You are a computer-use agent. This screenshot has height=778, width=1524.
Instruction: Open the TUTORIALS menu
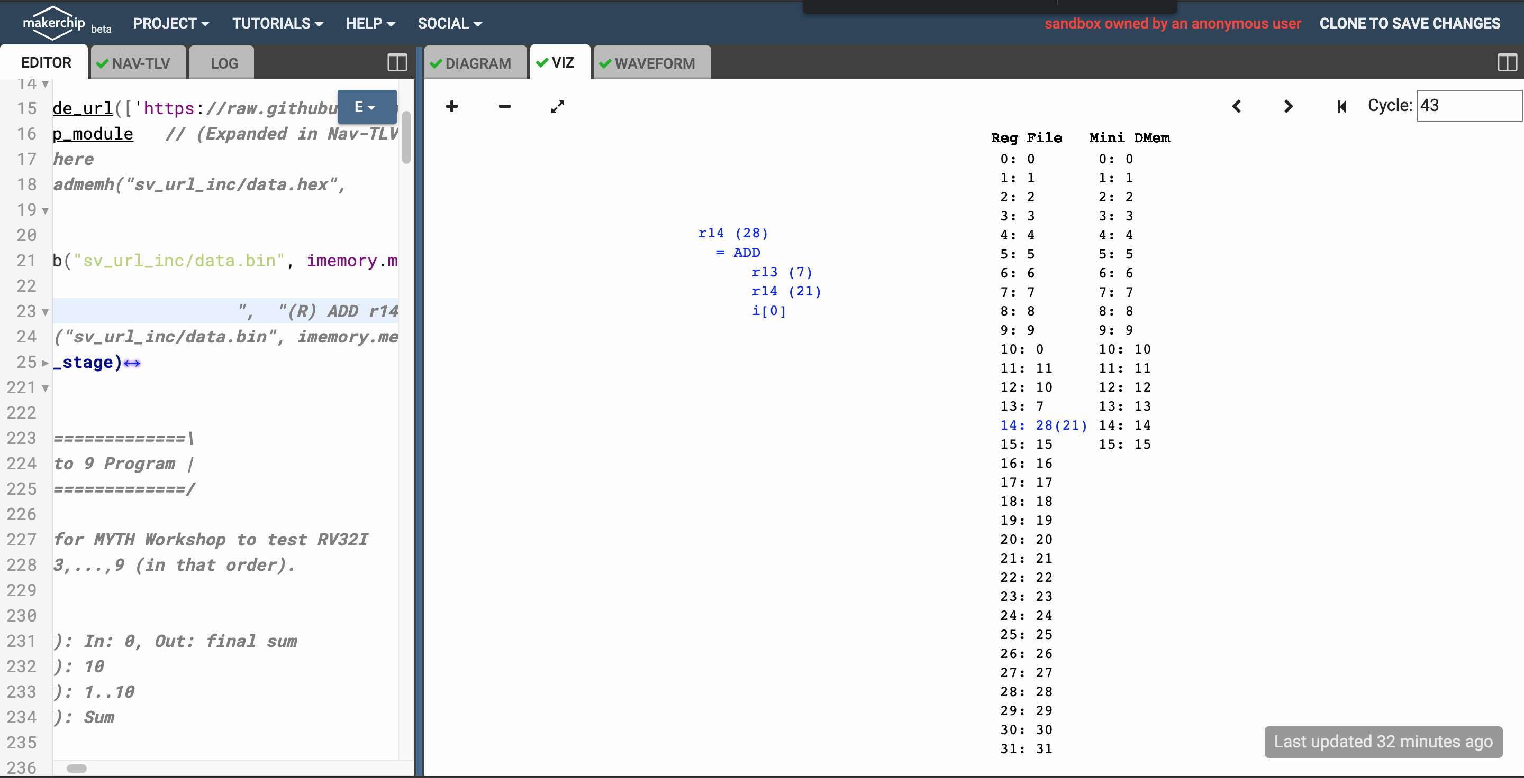click(x=277, y=24)
